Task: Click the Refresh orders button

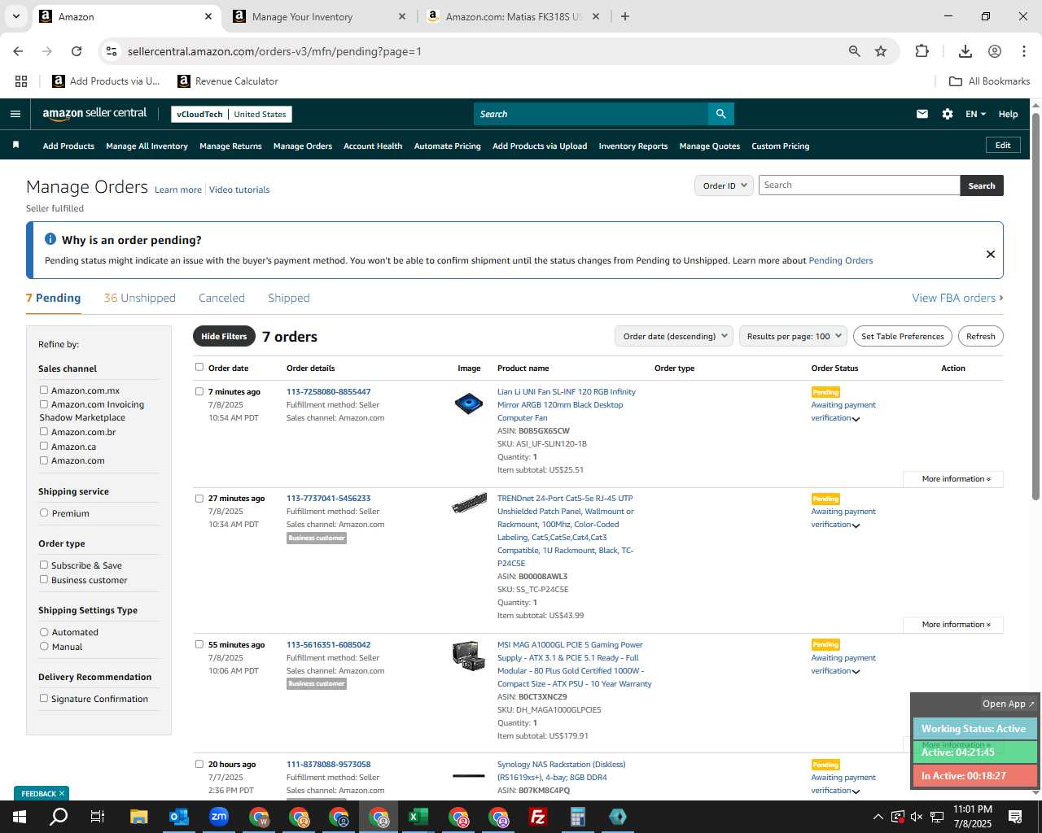Action: (x=980, y=336)
